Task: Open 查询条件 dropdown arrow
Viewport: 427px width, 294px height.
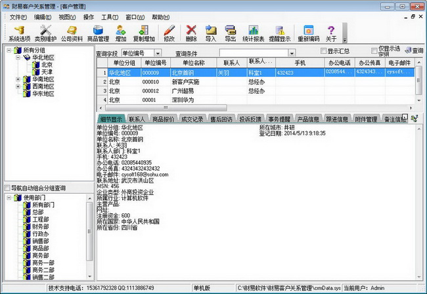Action: (292, 52)
